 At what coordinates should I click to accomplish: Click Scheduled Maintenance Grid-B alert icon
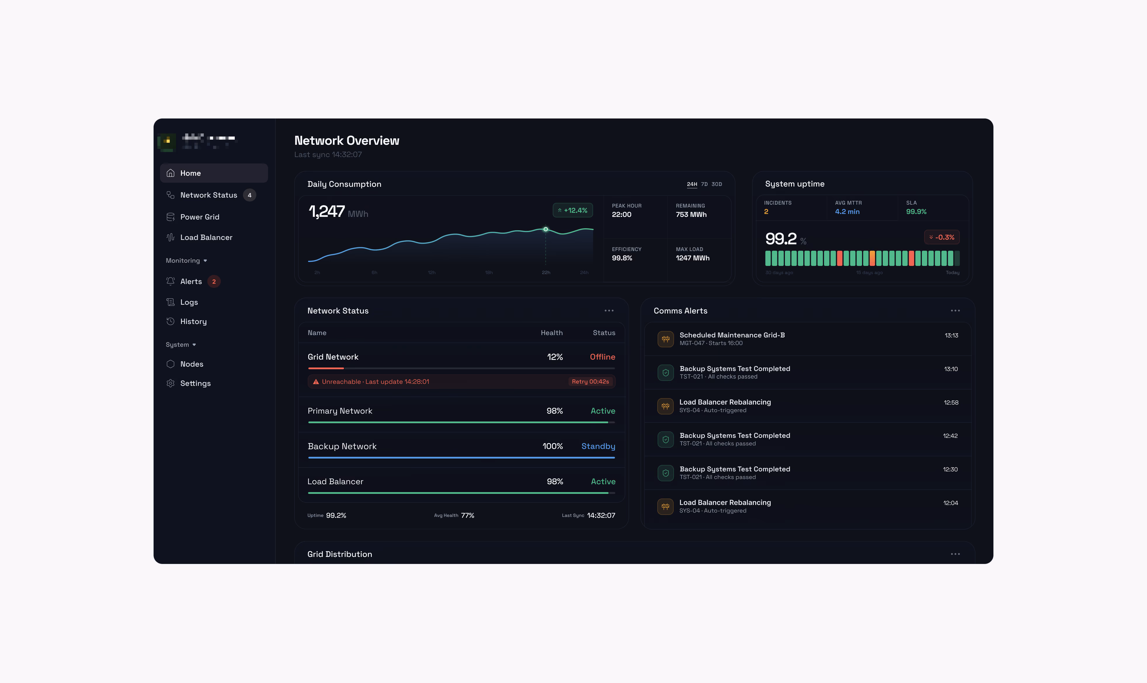(x=665, y=339)
